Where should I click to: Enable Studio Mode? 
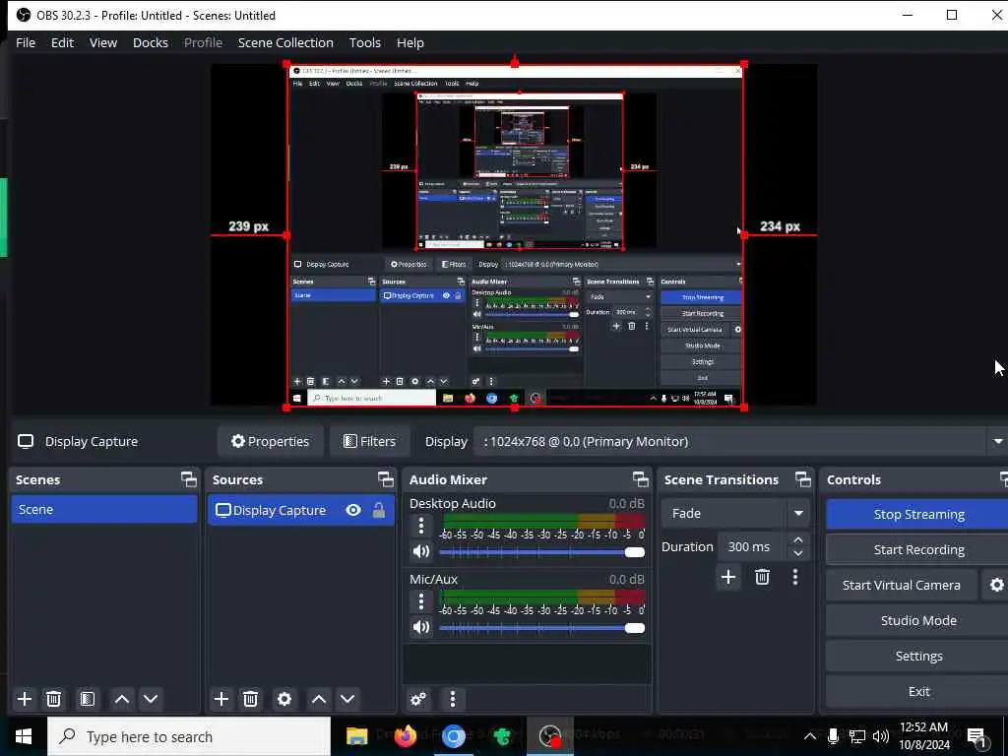(918, 620)
